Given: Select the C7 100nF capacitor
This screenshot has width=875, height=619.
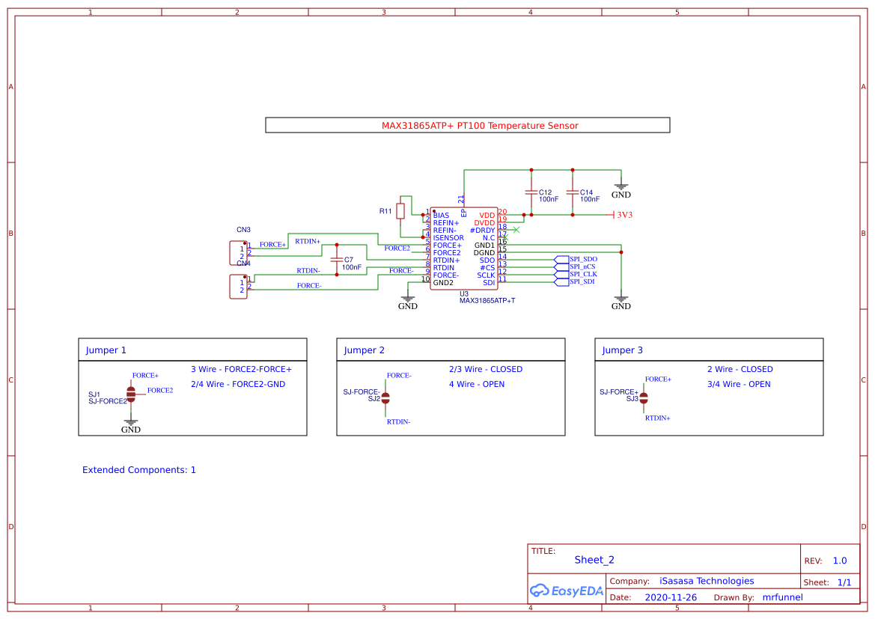Looking at the screenshot, I should click(x=338, y=260).
